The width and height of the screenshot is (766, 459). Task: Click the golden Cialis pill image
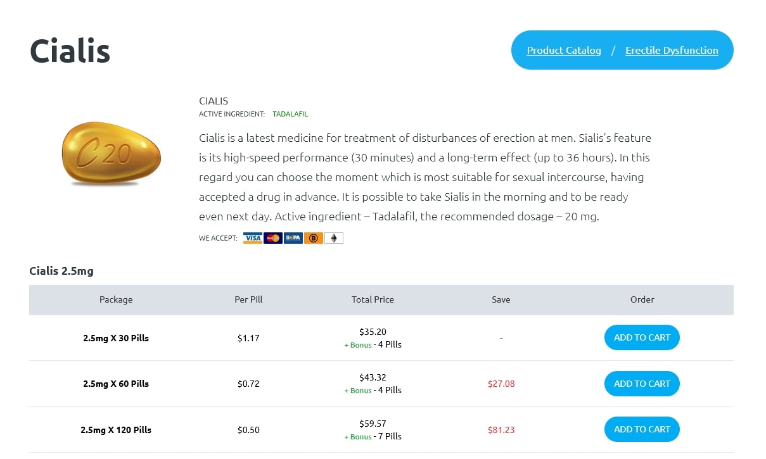point(112,154)
